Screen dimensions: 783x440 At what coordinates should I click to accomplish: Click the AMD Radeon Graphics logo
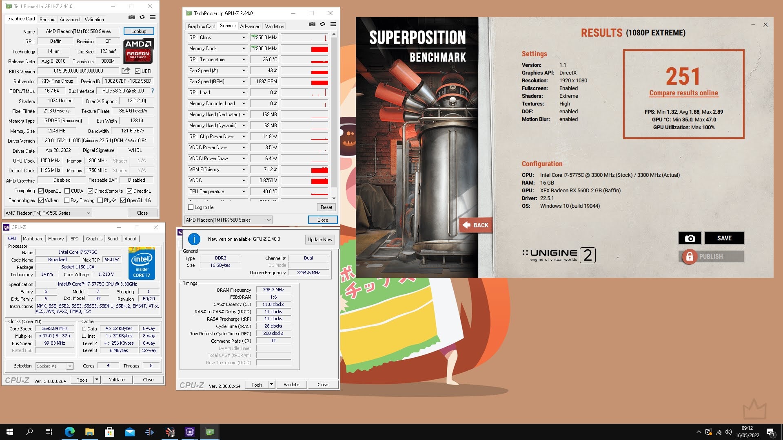[x=138, y=51]
